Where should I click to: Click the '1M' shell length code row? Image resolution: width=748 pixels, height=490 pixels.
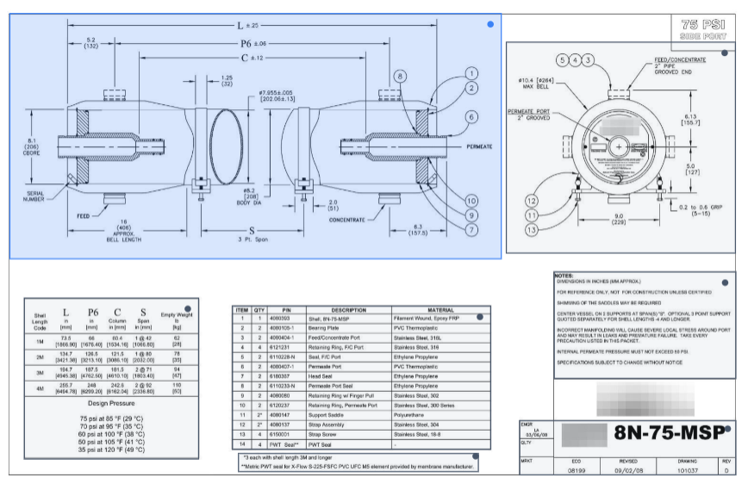111,341
